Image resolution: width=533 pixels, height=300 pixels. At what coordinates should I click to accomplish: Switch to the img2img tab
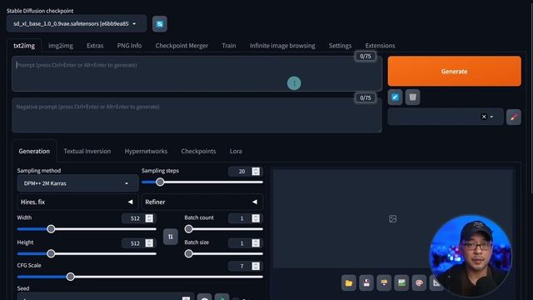point(61,46)
